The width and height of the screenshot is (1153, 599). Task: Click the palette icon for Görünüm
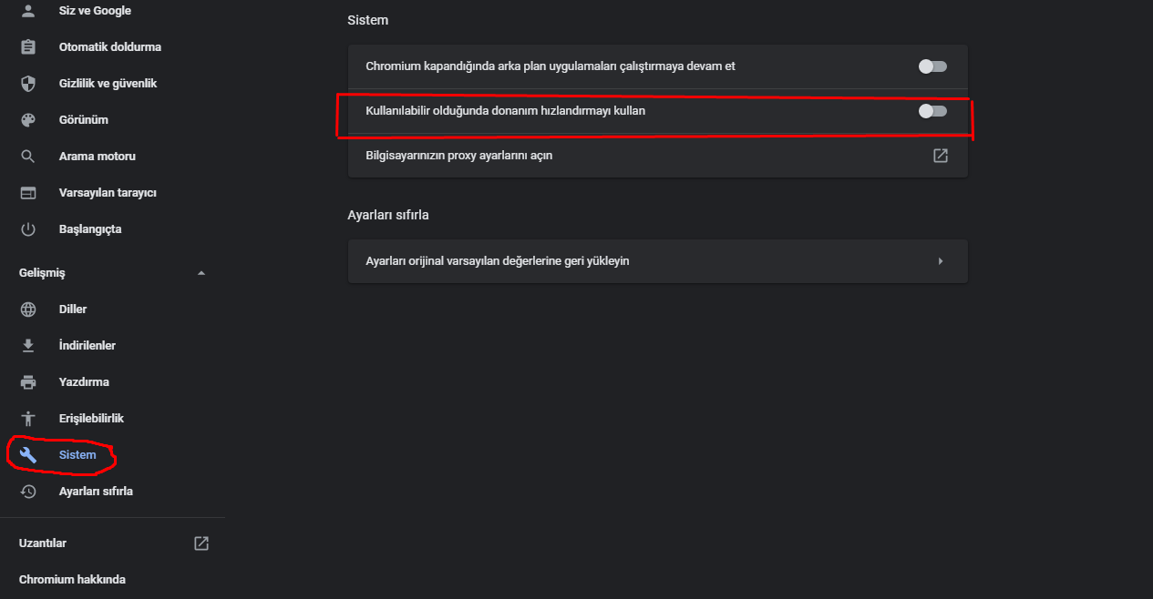28,120
